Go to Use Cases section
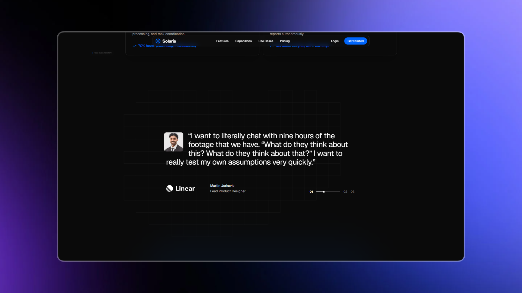This screenshot has width=522, height=293. tap(266, 41)
